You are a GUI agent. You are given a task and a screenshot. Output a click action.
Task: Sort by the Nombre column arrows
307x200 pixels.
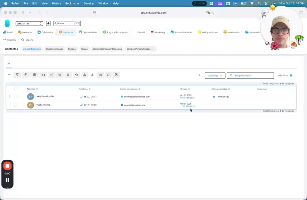(x=37, y=89)
